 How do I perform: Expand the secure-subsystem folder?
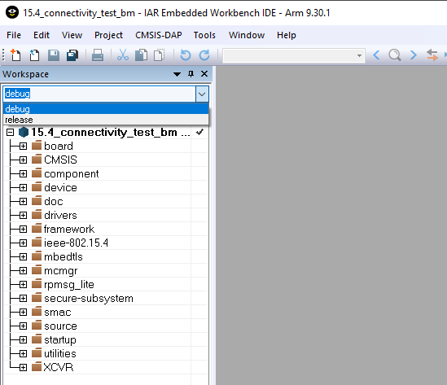coord(23,298)
